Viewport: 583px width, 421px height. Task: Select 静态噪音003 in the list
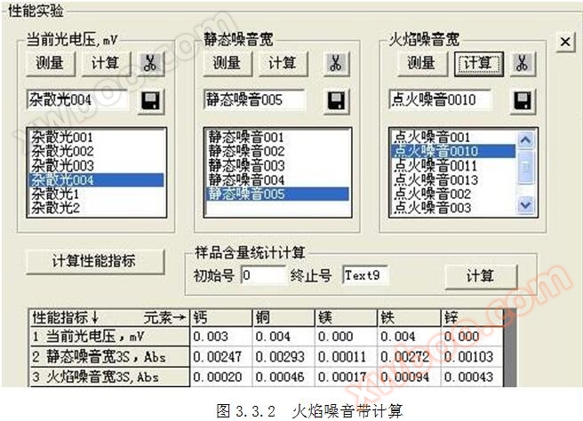pyautogui.click(x=246, y=165)
